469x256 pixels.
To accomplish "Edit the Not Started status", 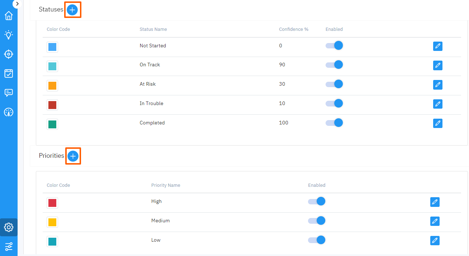I will point(437,46).
